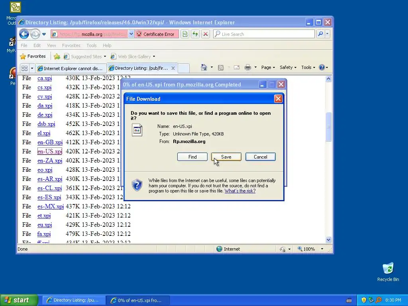
Task: Open the en-US.xpi file link
Action: point(50,151)
